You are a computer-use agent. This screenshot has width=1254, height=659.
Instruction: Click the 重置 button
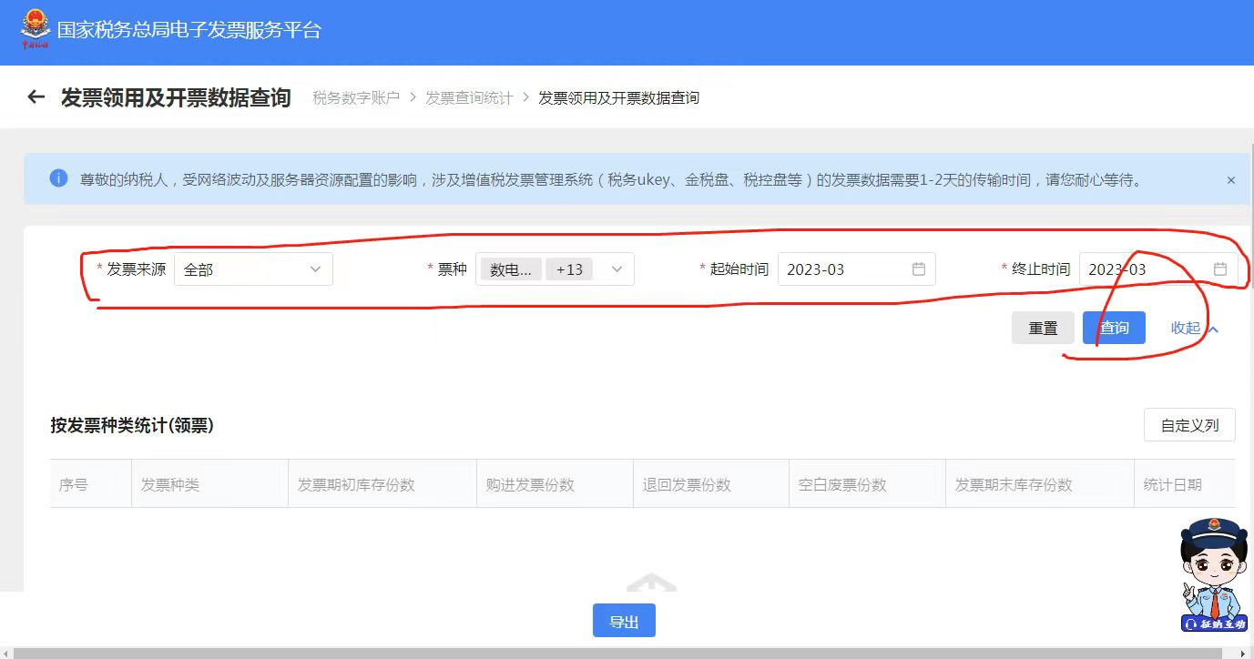pos(1044,328)
